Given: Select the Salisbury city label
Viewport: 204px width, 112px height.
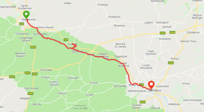Looking at the screenshot, I should (155, 90).
